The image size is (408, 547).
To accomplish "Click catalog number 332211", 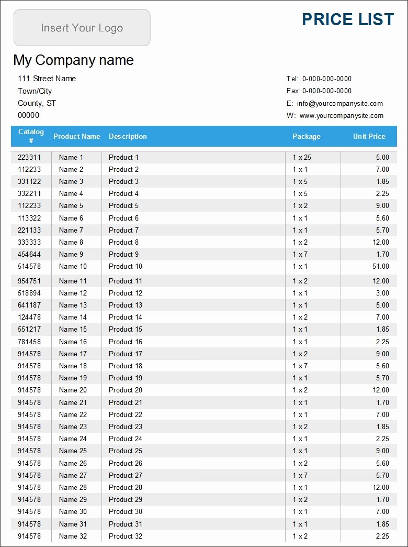I will (29, 194).
